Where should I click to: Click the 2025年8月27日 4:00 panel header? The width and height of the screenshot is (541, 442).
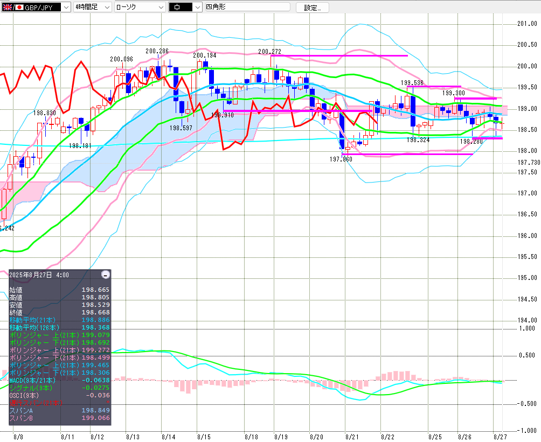tap(39, 275)
